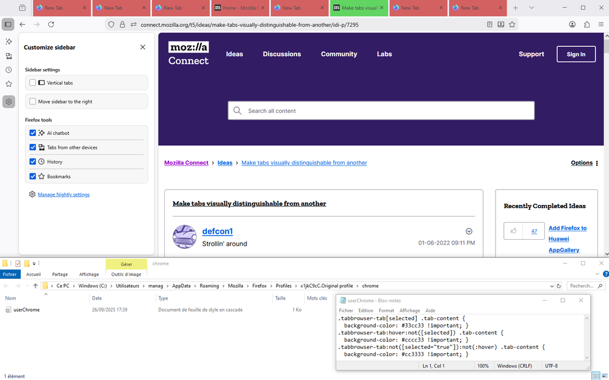The height and width of the screenshot is (380, 609).
Task: Open Firefox View at tab strip start
Action: pyautogui.click(x=22, y=8)
